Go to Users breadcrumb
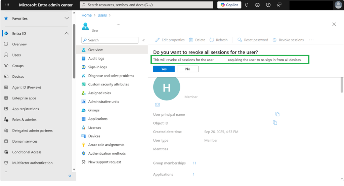This screenshot has height=186, width=344. tap(102, 15)
